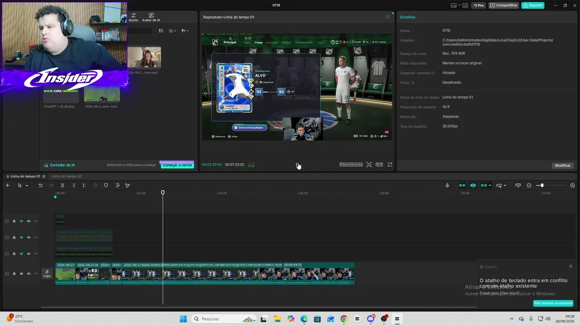Toggle clip linkage on timeline
Image resolution: width=580 pixels, height=326 pixels.
coord(484,185)
